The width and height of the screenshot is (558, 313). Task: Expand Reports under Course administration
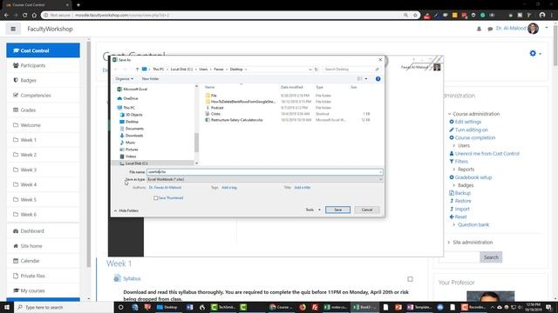pos(466,170)
